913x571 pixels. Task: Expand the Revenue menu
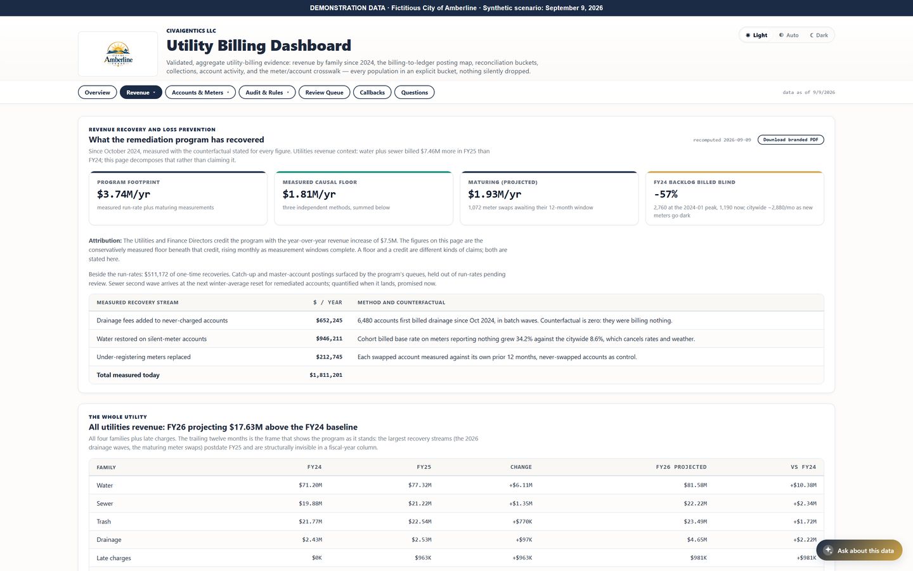141,93
